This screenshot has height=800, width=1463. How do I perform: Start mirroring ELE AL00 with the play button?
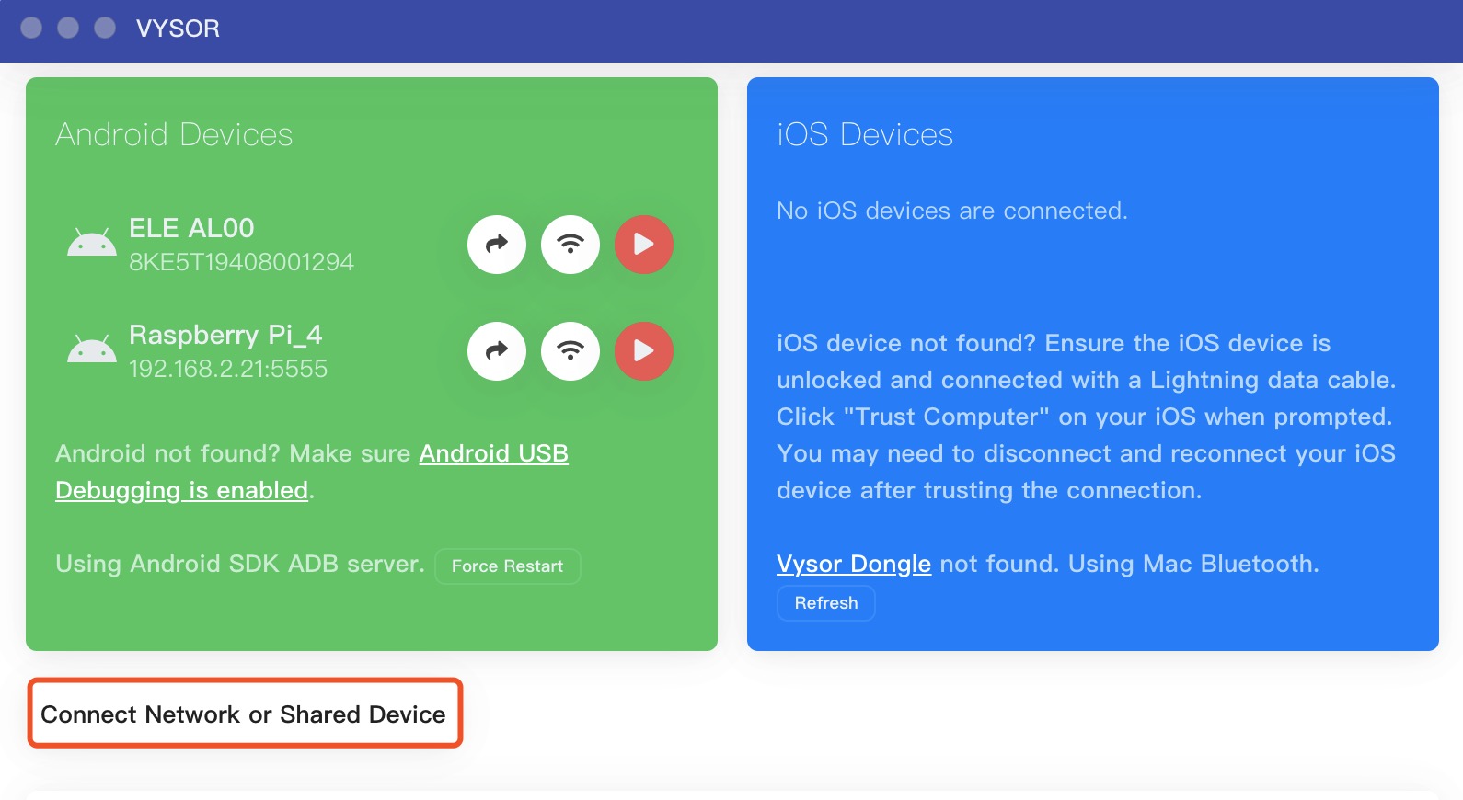644,245
